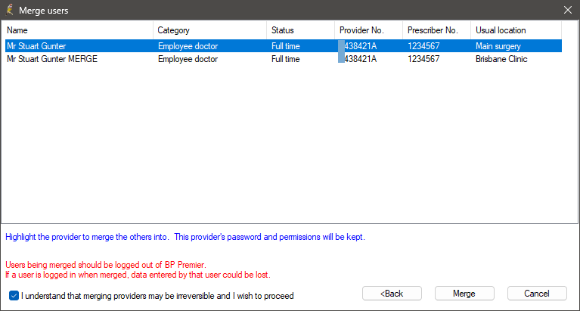
Task: Highlight the Mr Stuart Gunter MERGE row
Action: point(284,59)
